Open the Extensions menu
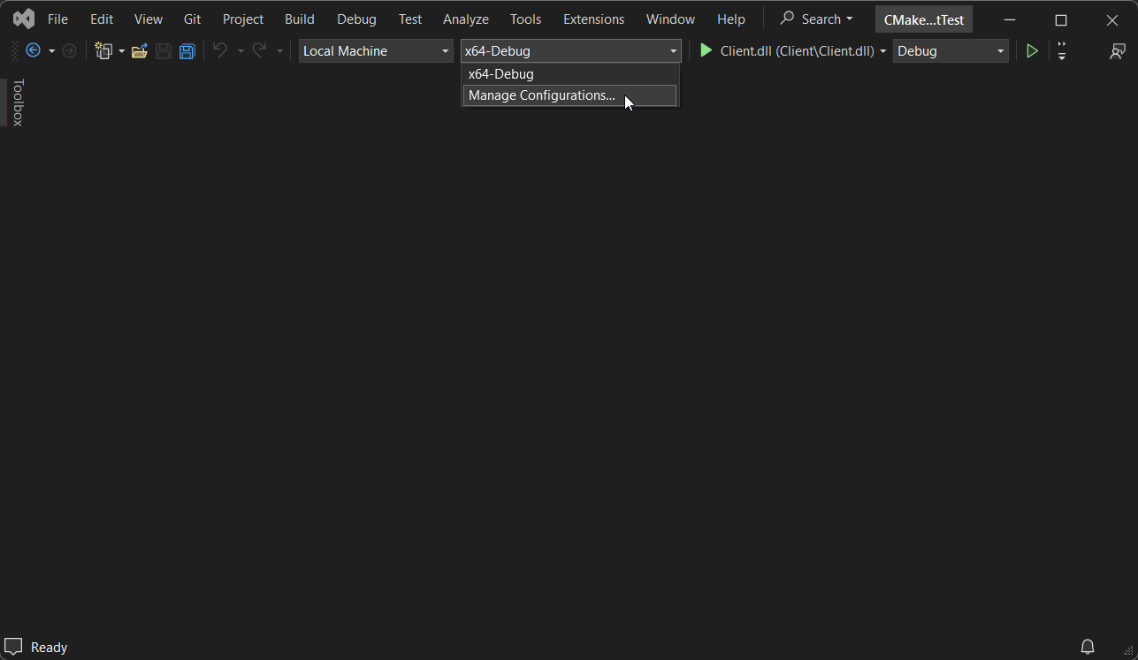1138x660 pixels. point(593,19)
